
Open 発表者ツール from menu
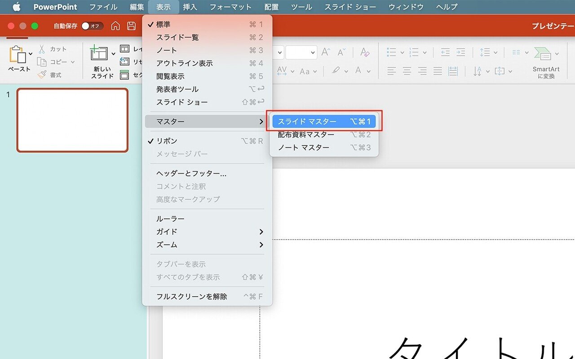pyautogui.click(x=207, y=89)
